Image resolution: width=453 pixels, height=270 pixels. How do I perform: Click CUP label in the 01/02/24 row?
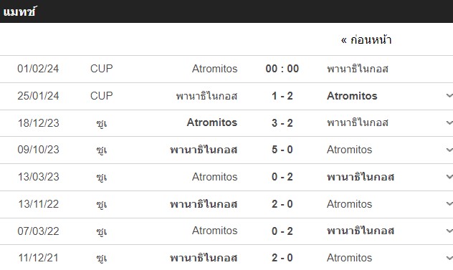tap(101, 69)
